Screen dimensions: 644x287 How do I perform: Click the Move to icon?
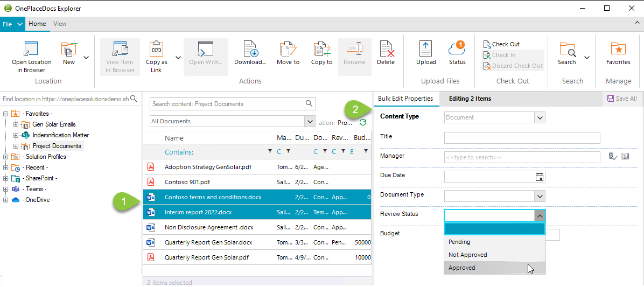pyautogui.click(x=288, y=50)
